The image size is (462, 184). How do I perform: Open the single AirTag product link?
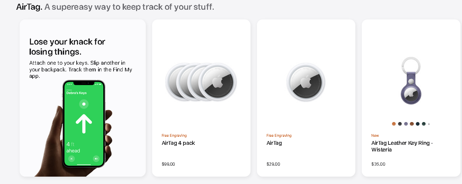pos(274,143)
